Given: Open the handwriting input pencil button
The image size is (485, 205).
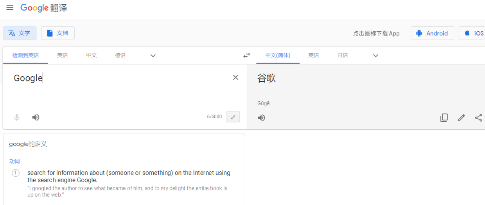Looking at the screenshot, I should [233, 117].
